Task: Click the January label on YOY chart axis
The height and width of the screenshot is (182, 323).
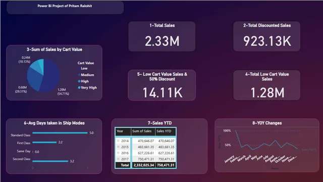Action: coord(229,159)
